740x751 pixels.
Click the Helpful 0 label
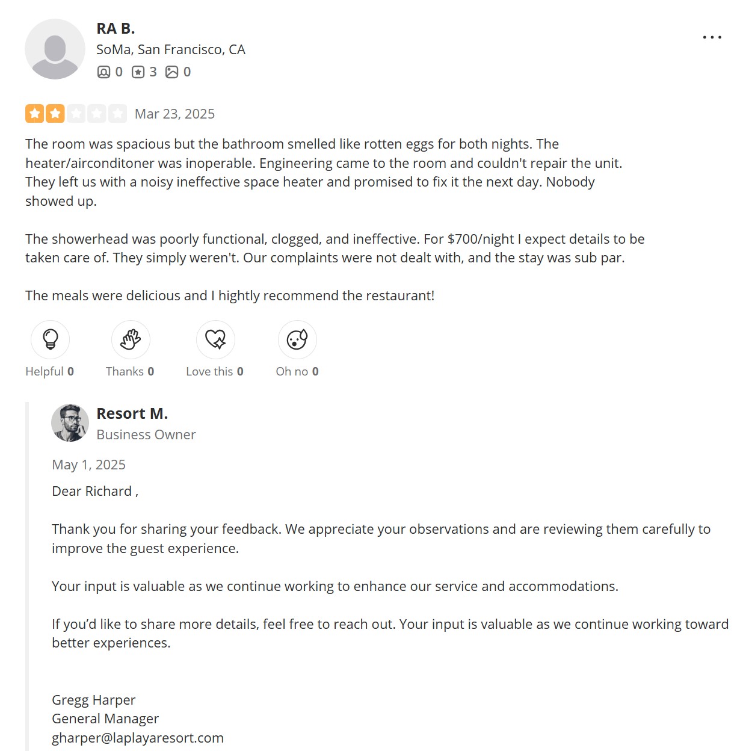point(49,371)
